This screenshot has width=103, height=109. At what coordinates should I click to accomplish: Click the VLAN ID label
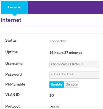[12, 95]
